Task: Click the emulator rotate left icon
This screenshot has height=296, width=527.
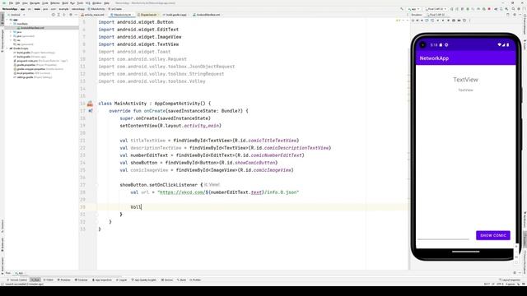Action: coord(427,20)
